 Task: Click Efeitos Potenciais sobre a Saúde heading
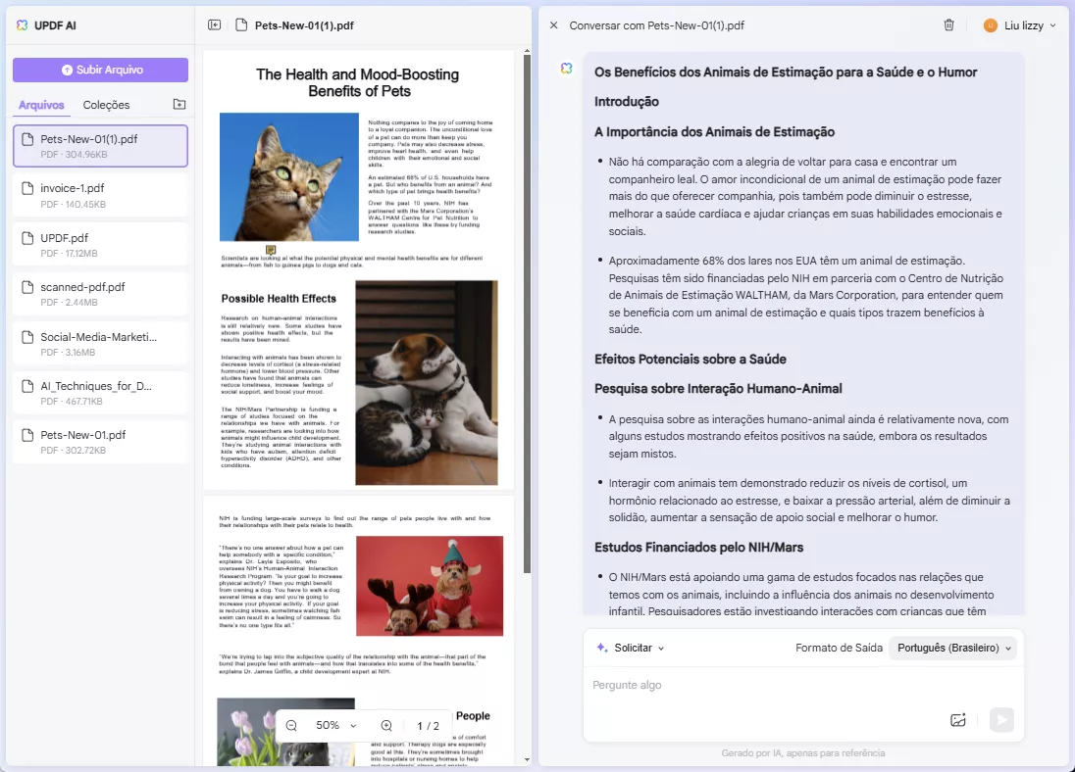tap(690, 359)
